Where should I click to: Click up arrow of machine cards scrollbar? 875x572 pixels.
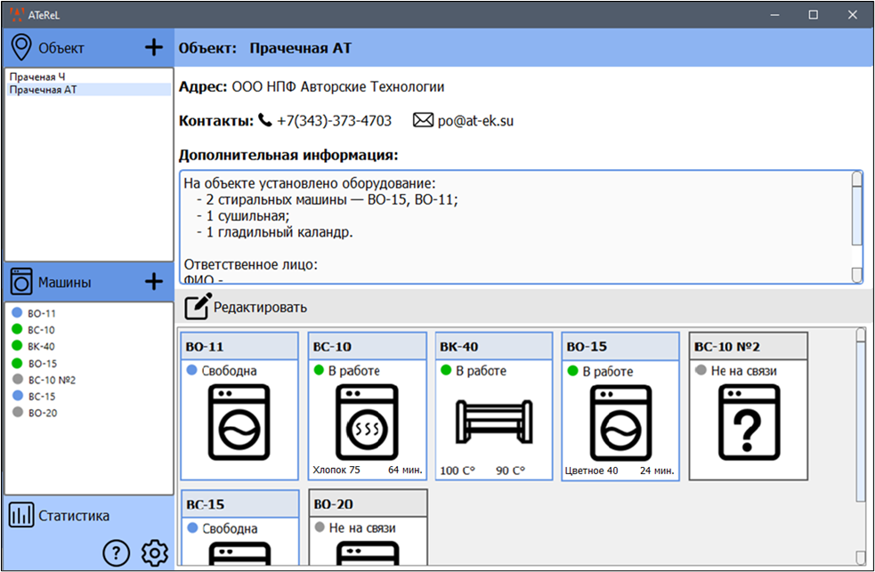point(861,334)
